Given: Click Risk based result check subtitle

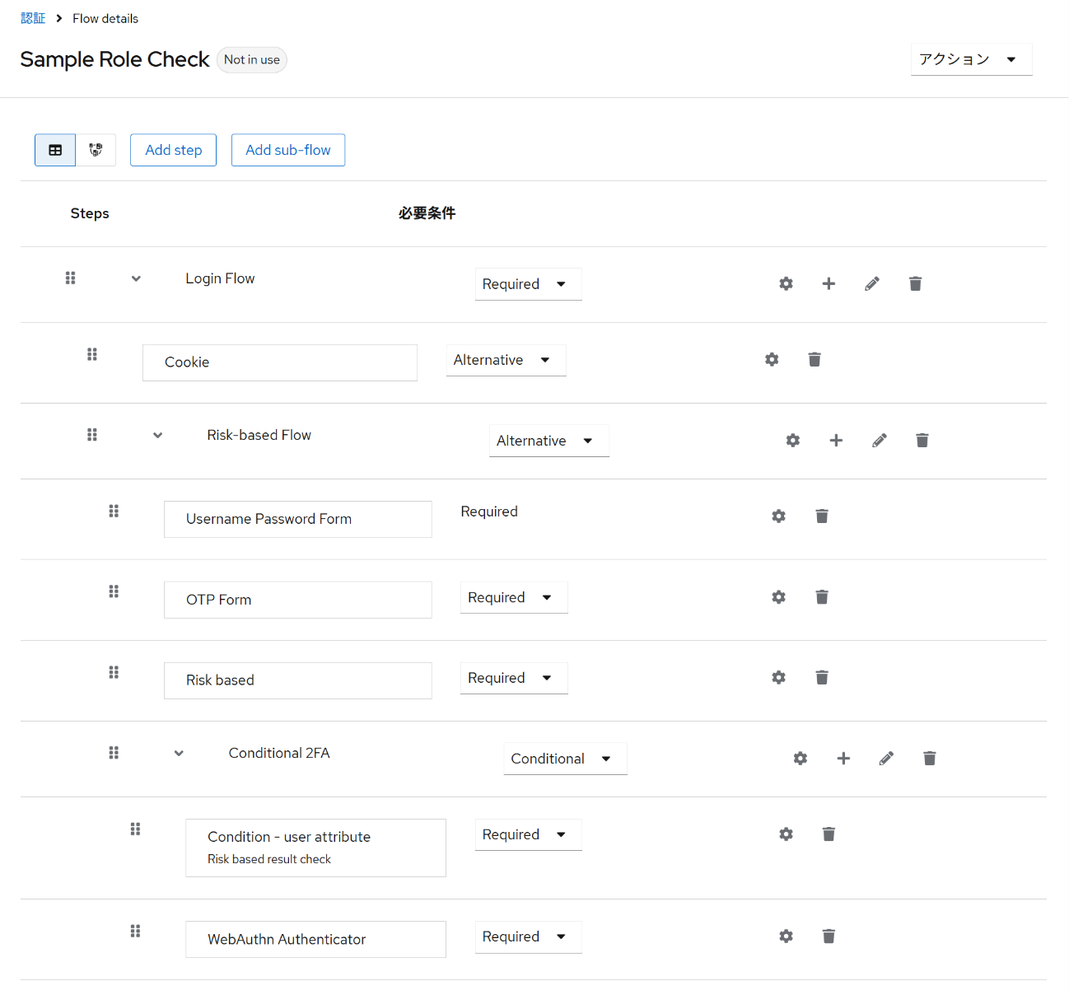Looking at the screenshot, I should pyautogui.click(x=269, y=859).
